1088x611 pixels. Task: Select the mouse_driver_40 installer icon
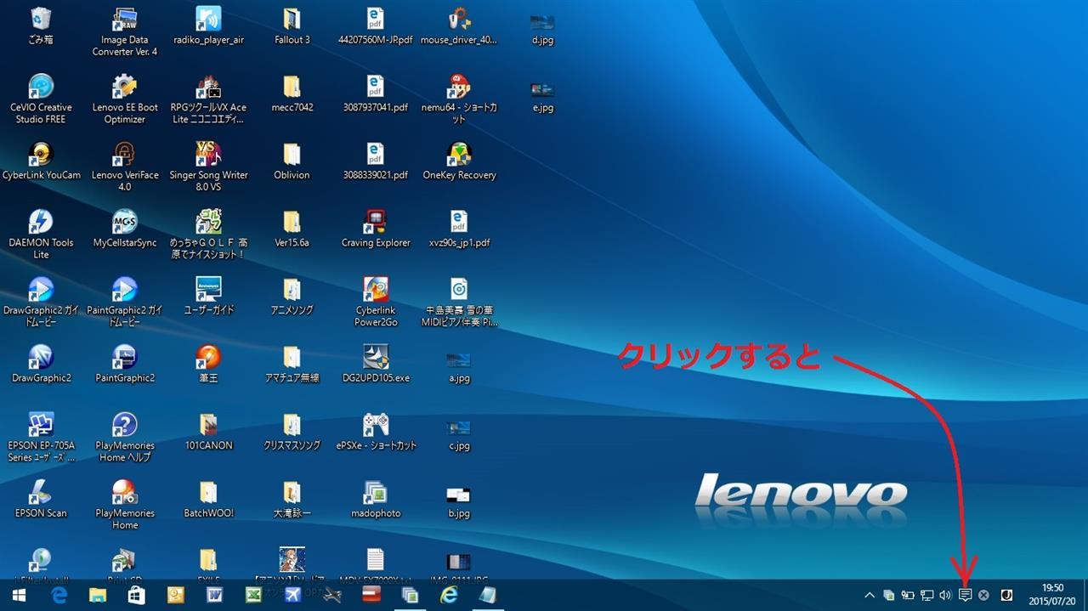pyautogui.click(x=459, y=25)
